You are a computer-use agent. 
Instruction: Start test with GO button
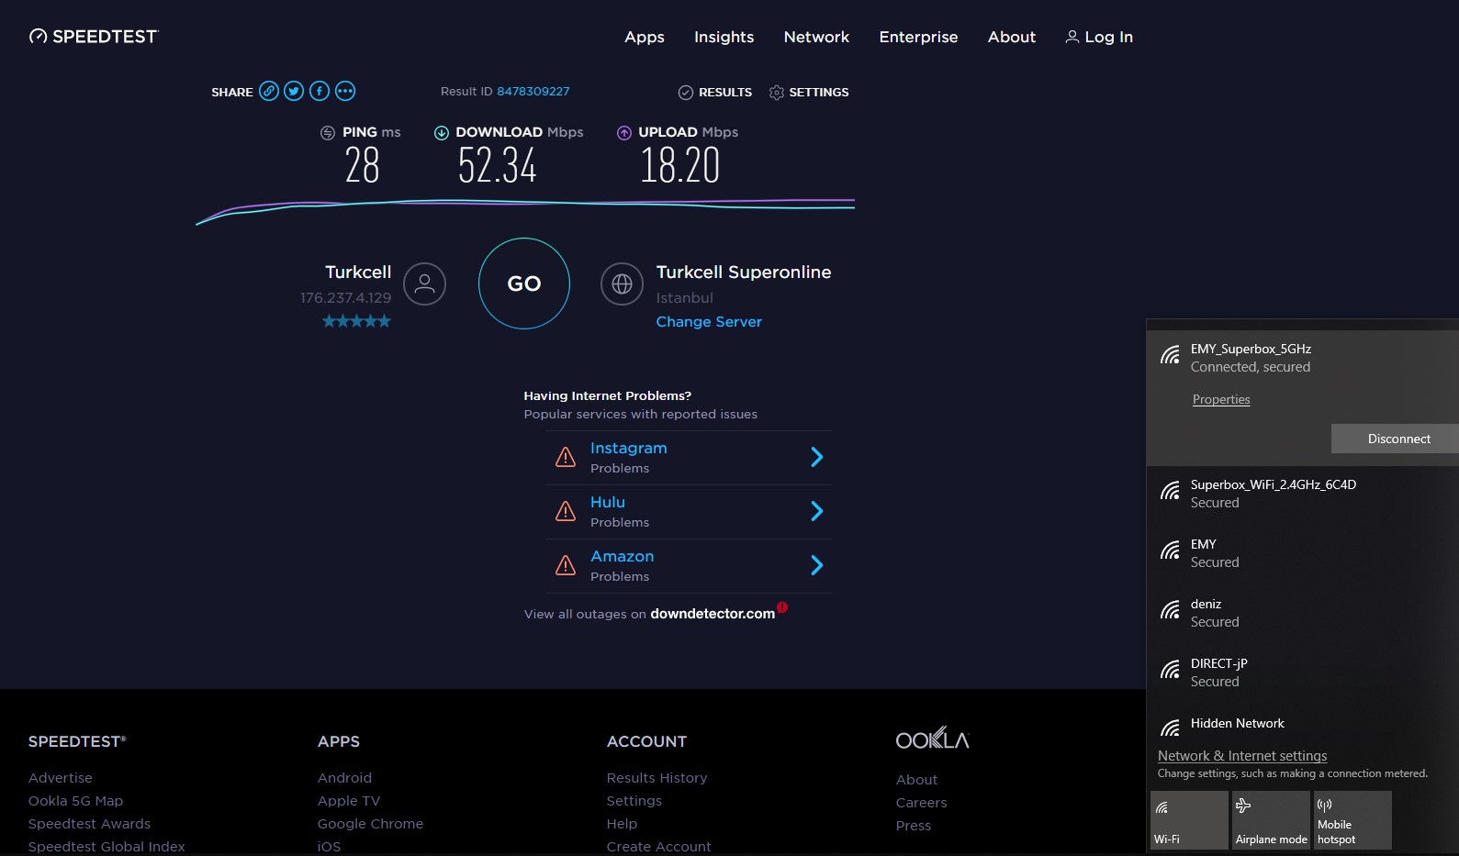coord(524,283)
